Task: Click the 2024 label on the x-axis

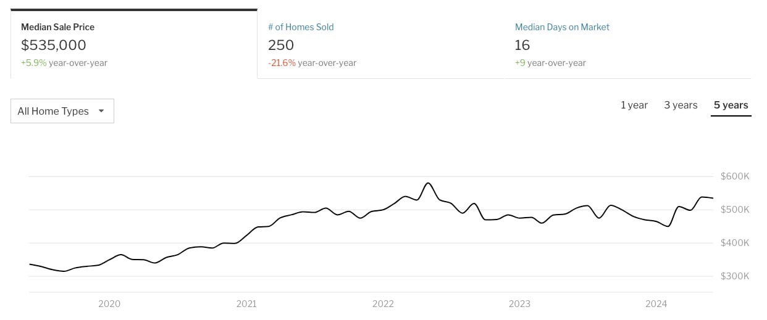Action: [656, 304]
